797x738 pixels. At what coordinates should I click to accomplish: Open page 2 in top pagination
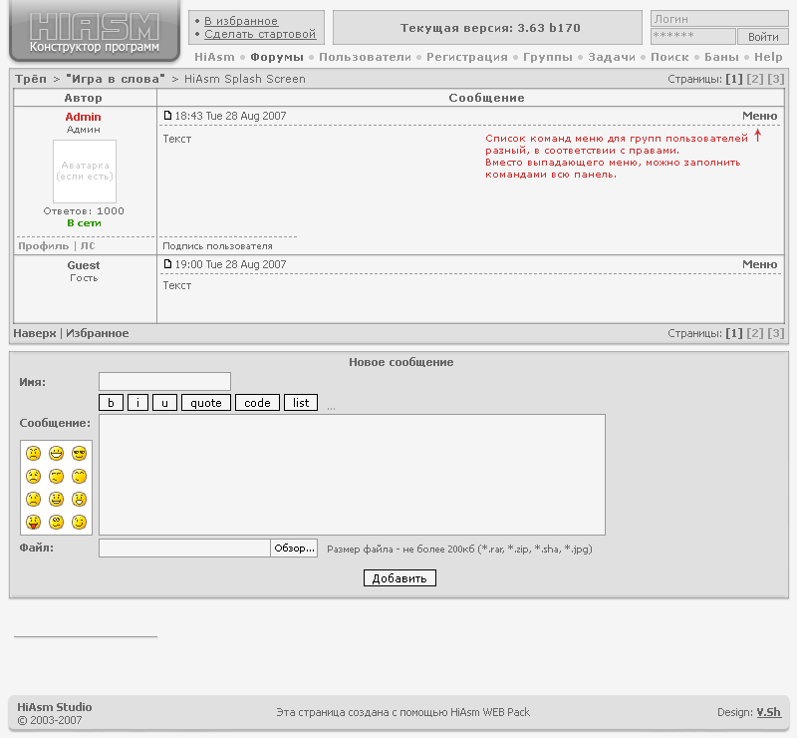click(755, 79)
